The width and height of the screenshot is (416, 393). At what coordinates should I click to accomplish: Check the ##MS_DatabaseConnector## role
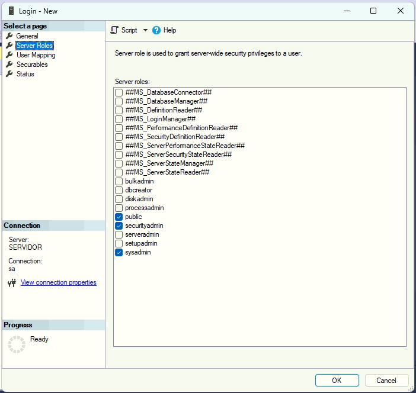(119, 92)
